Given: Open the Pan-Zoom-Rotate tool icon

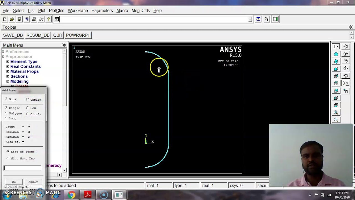Looking at the screenshot, I should coord(27,19).
